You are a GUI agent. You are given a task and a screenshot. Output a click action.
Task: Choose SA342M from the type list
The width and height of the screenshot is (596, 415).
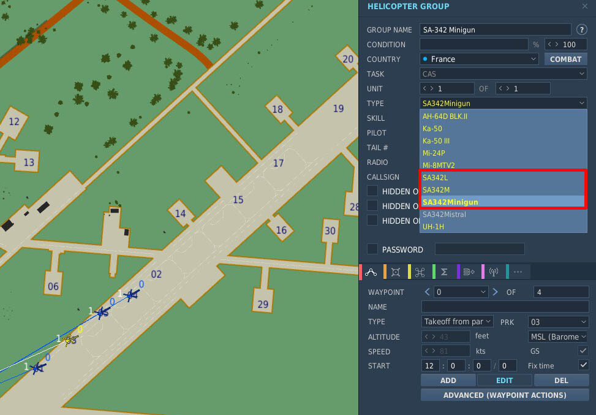[504, 190]
